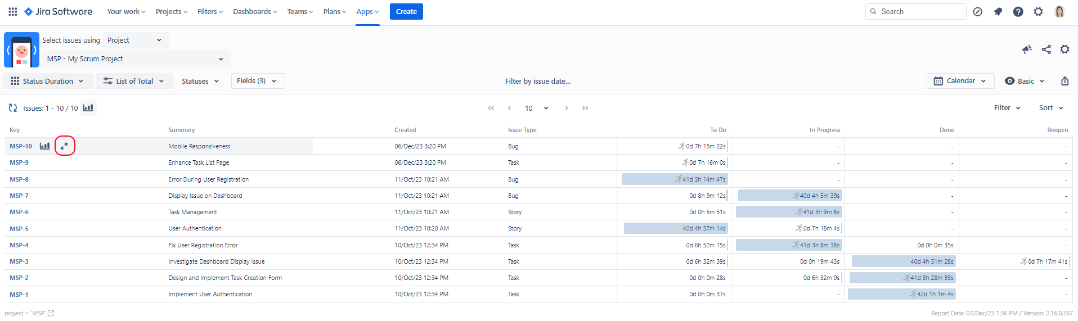Click the notifications bell icon
The width and height of the screenshot is (1078, 321).
tap(998, 12)
